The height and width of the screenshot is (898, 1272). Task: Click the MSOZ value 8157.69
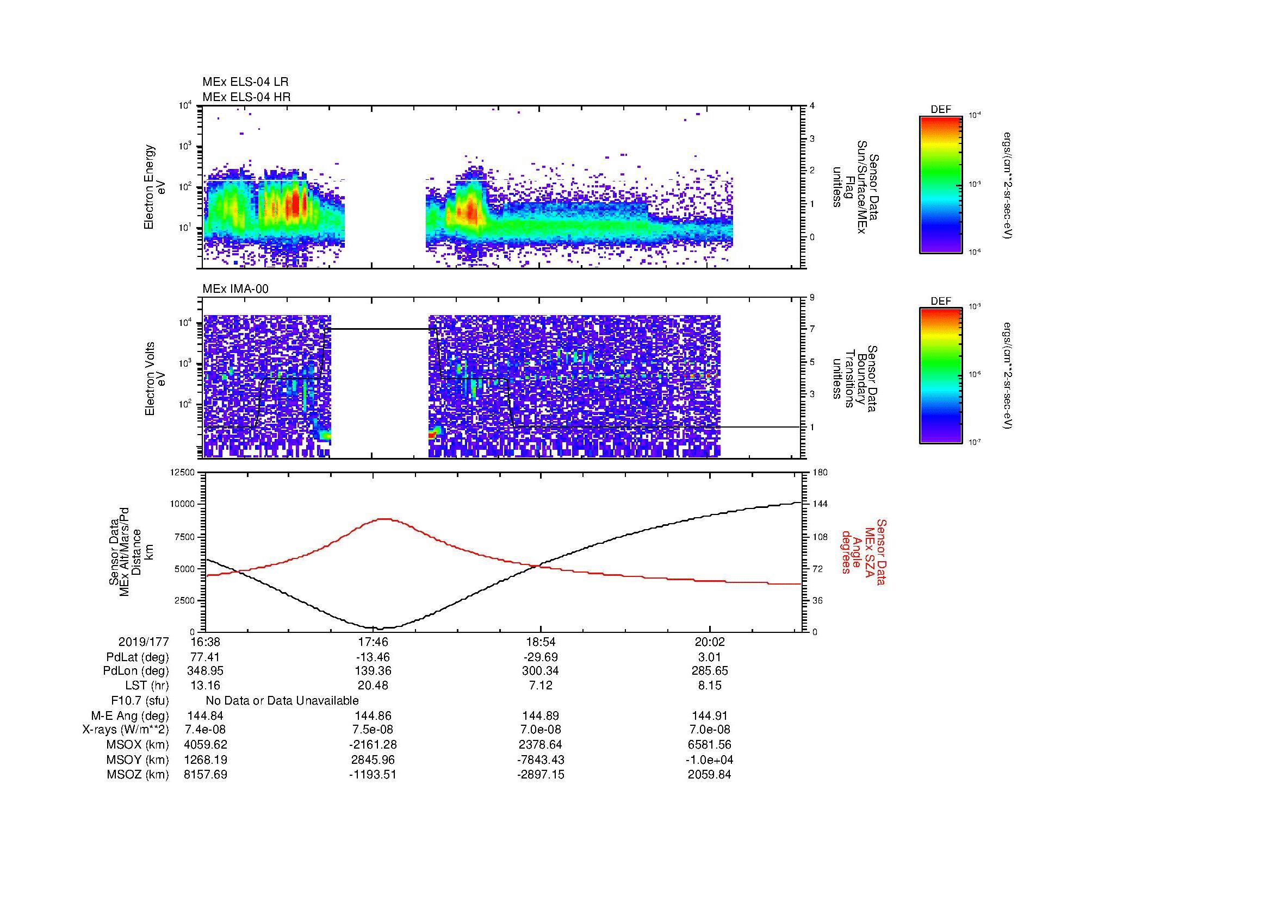[x=205, y=775]
